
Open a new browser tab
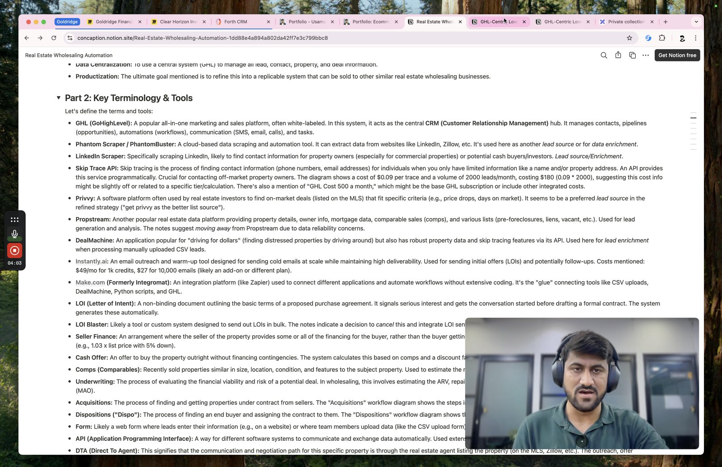click(665, 22)
